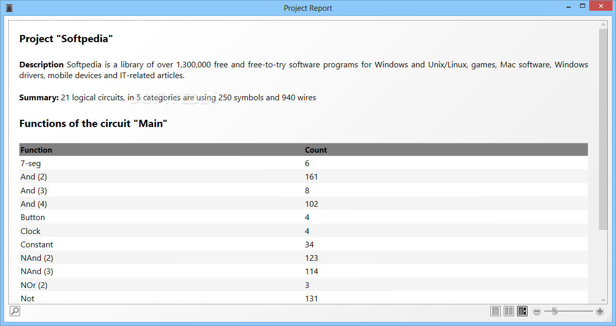Click the zoom slider thumb
Screen dimensions: 616x326
[554, 311]
